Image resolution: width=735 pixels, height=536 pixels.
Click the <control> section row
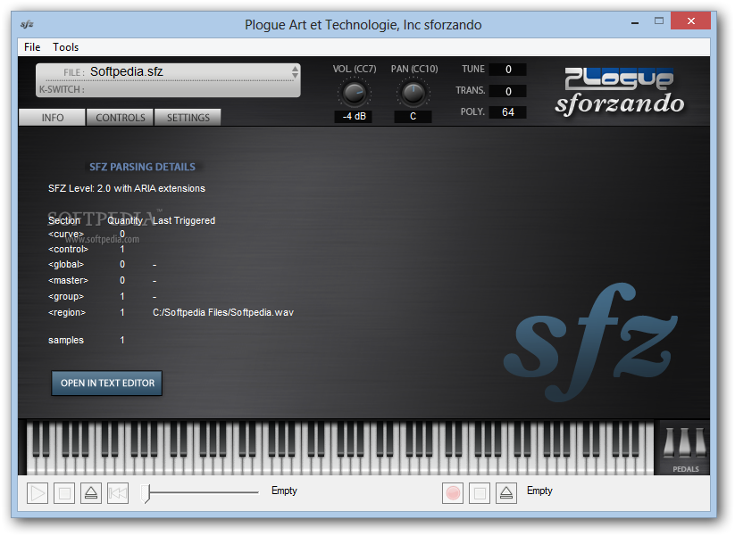click(87, 249)
